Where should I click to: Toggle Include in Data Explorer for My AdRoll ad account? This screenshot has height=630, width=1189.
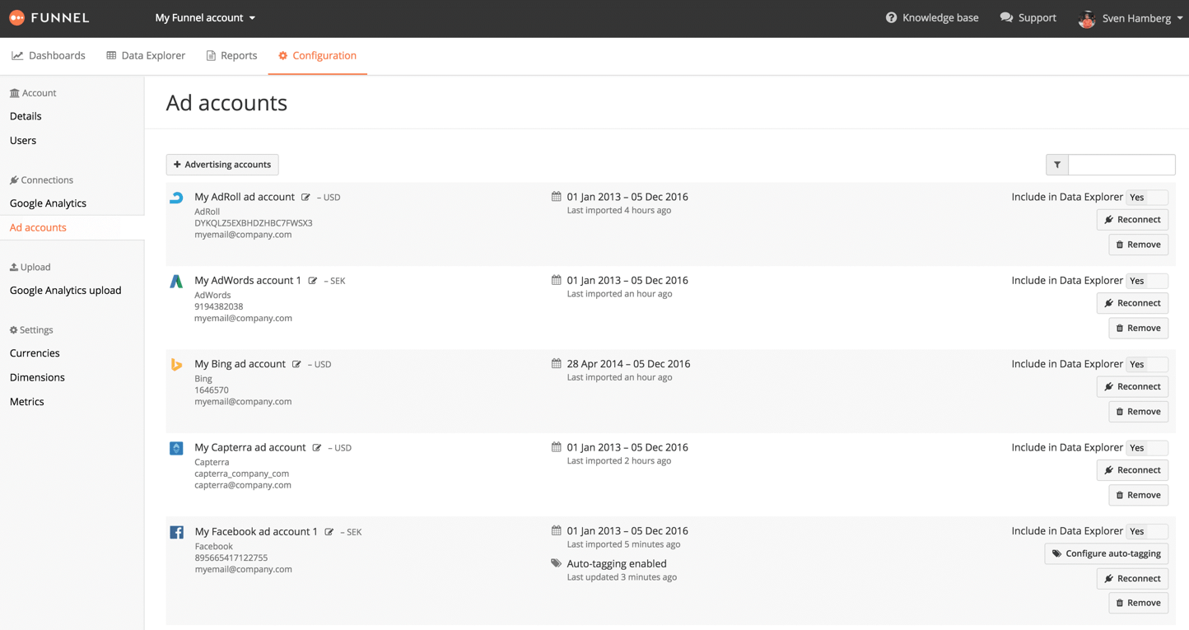tap(1148, 197)
